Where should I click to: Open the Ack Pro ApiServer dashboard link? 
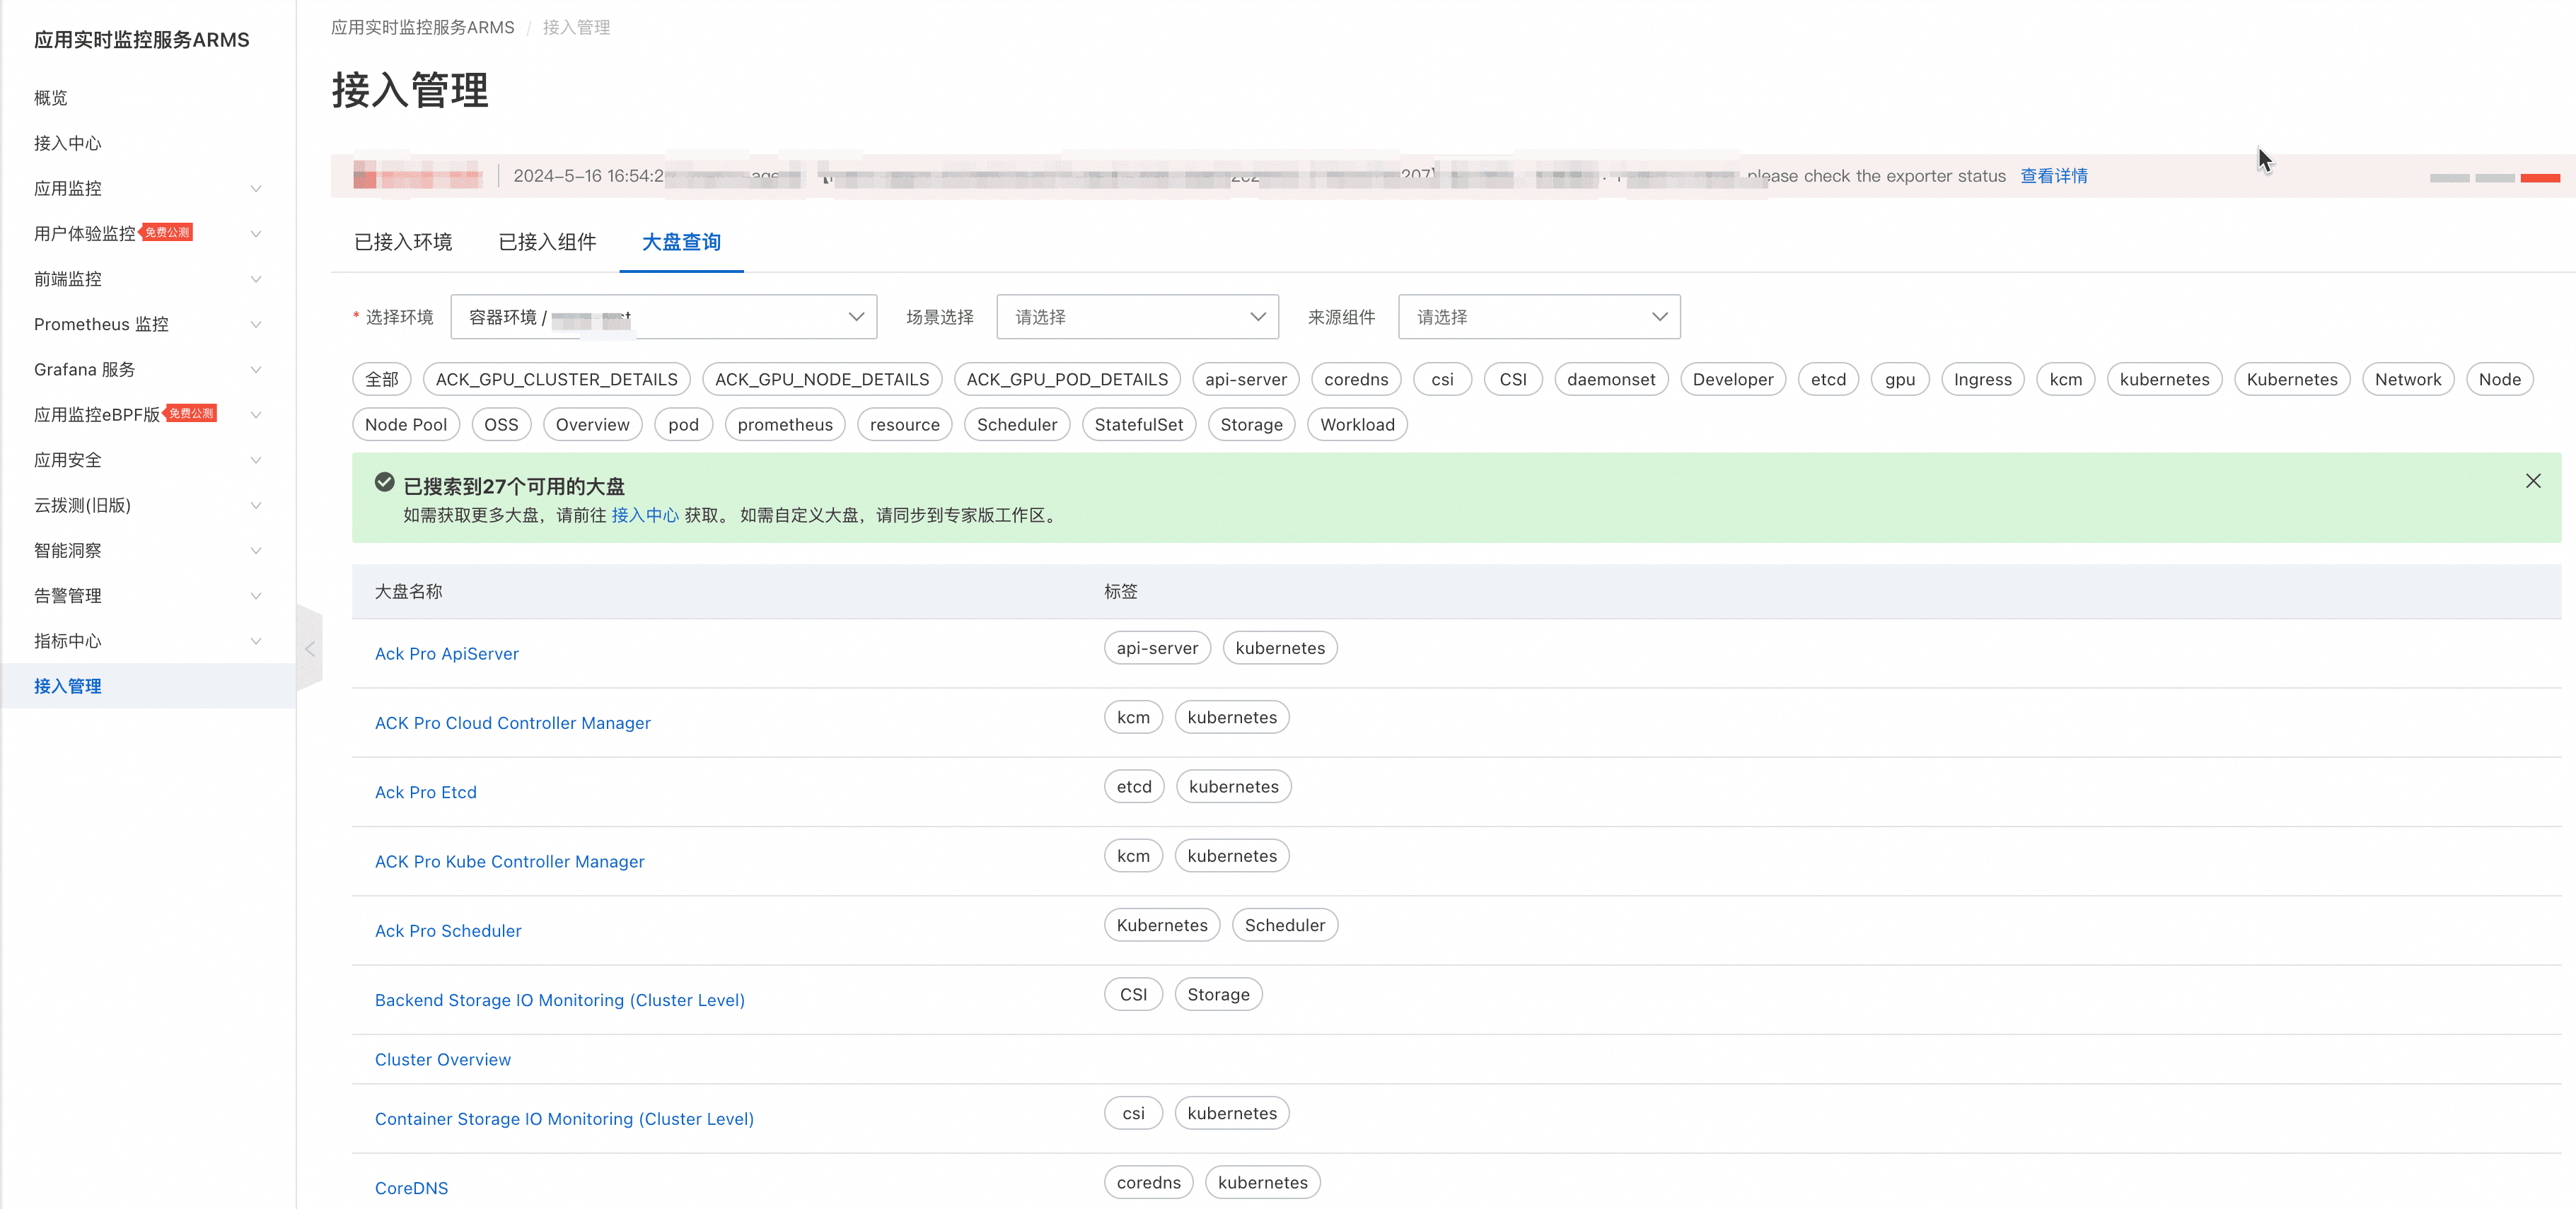(446, 653)
